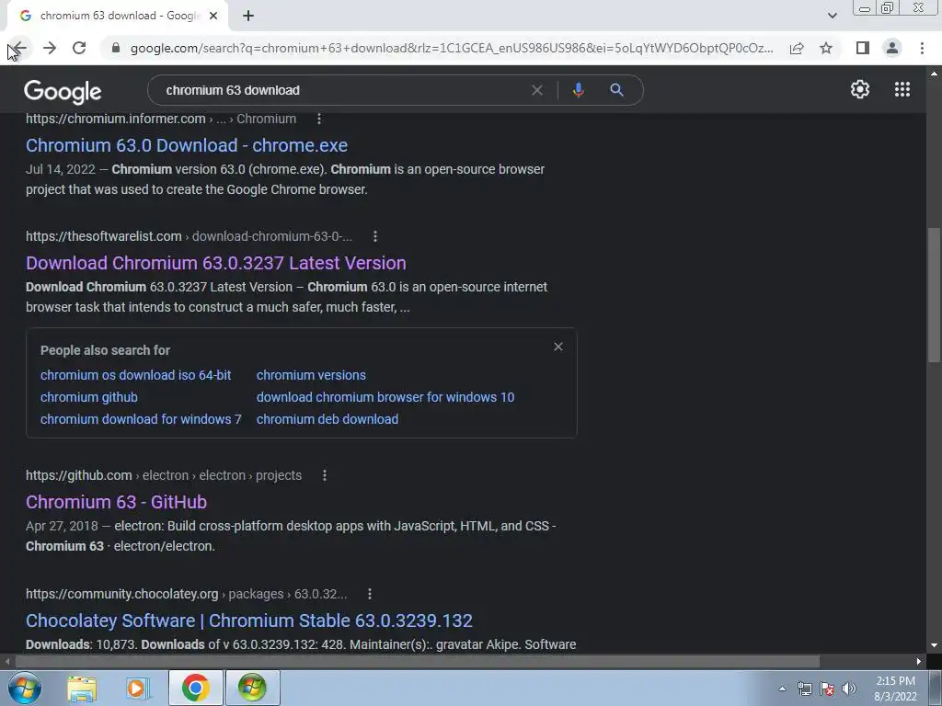The image size is (942, 706).
Task: Open the tab search dropdown arrow
Action: 832,16
